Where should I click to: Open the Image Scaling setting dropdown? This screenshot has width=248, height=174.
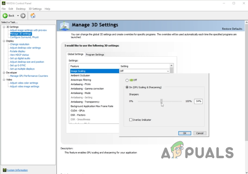click(x=168, y=71)
